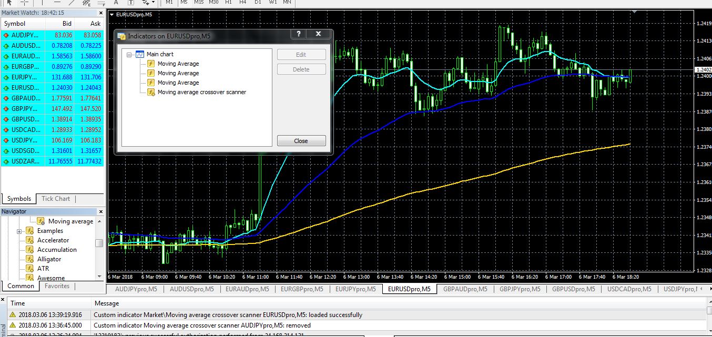712x337 pixels.
Task: Open the Symbols tab in Market Watch
Action: [x=19, y=199]
